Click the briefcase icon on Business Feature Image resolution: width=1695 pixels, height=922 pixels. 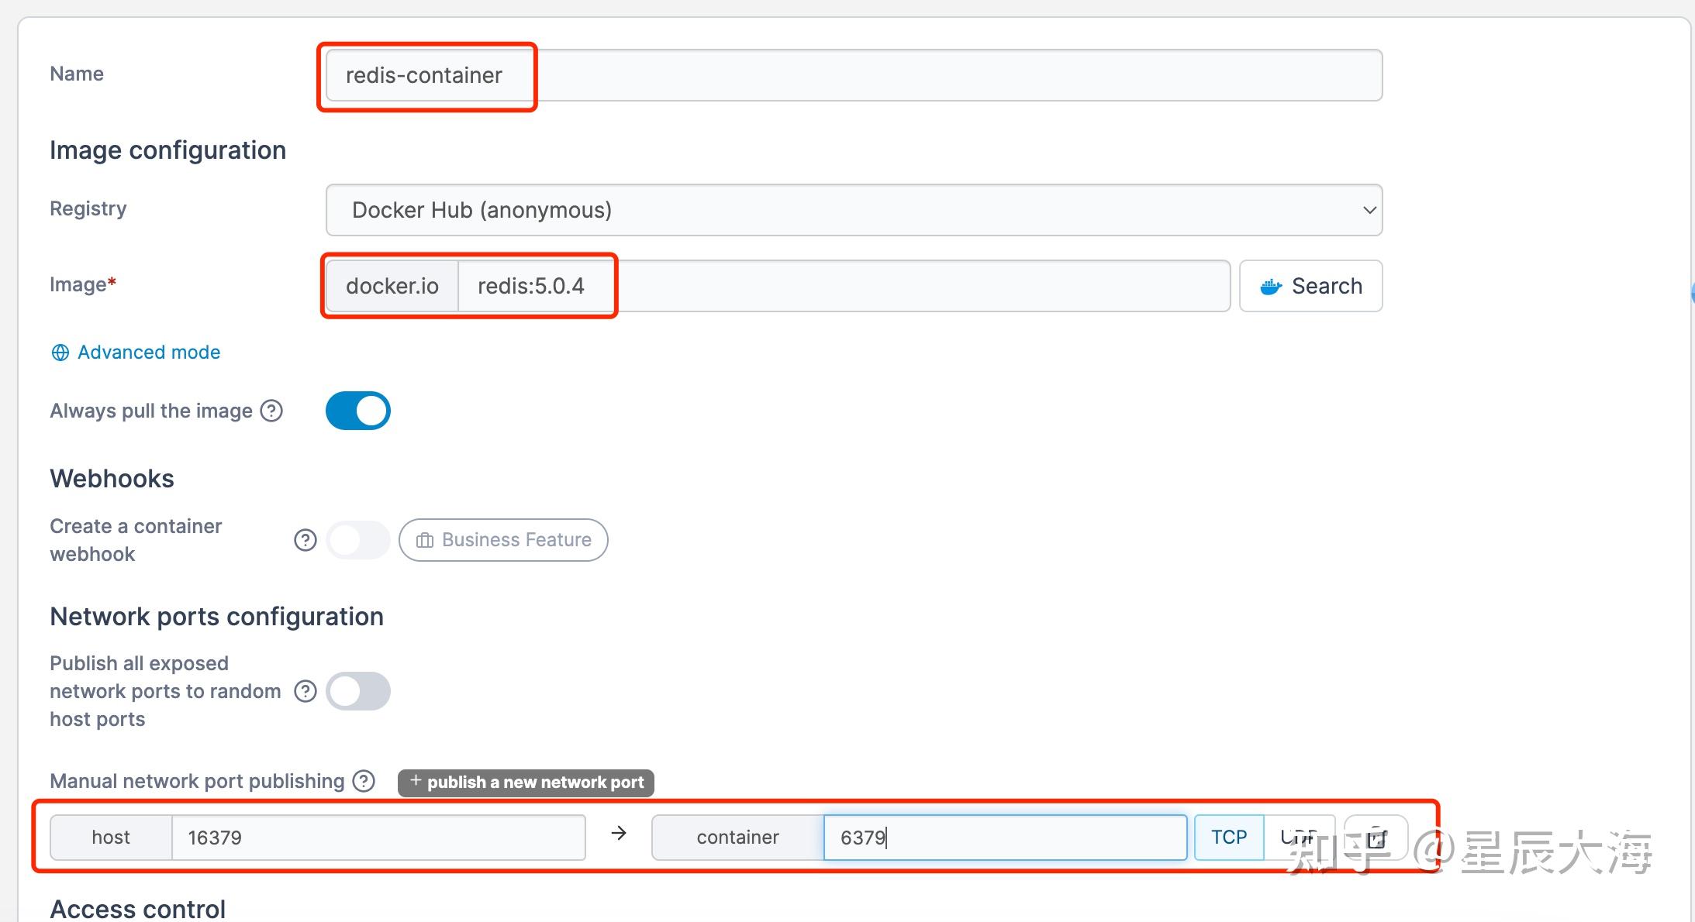[x=424, y=539]
